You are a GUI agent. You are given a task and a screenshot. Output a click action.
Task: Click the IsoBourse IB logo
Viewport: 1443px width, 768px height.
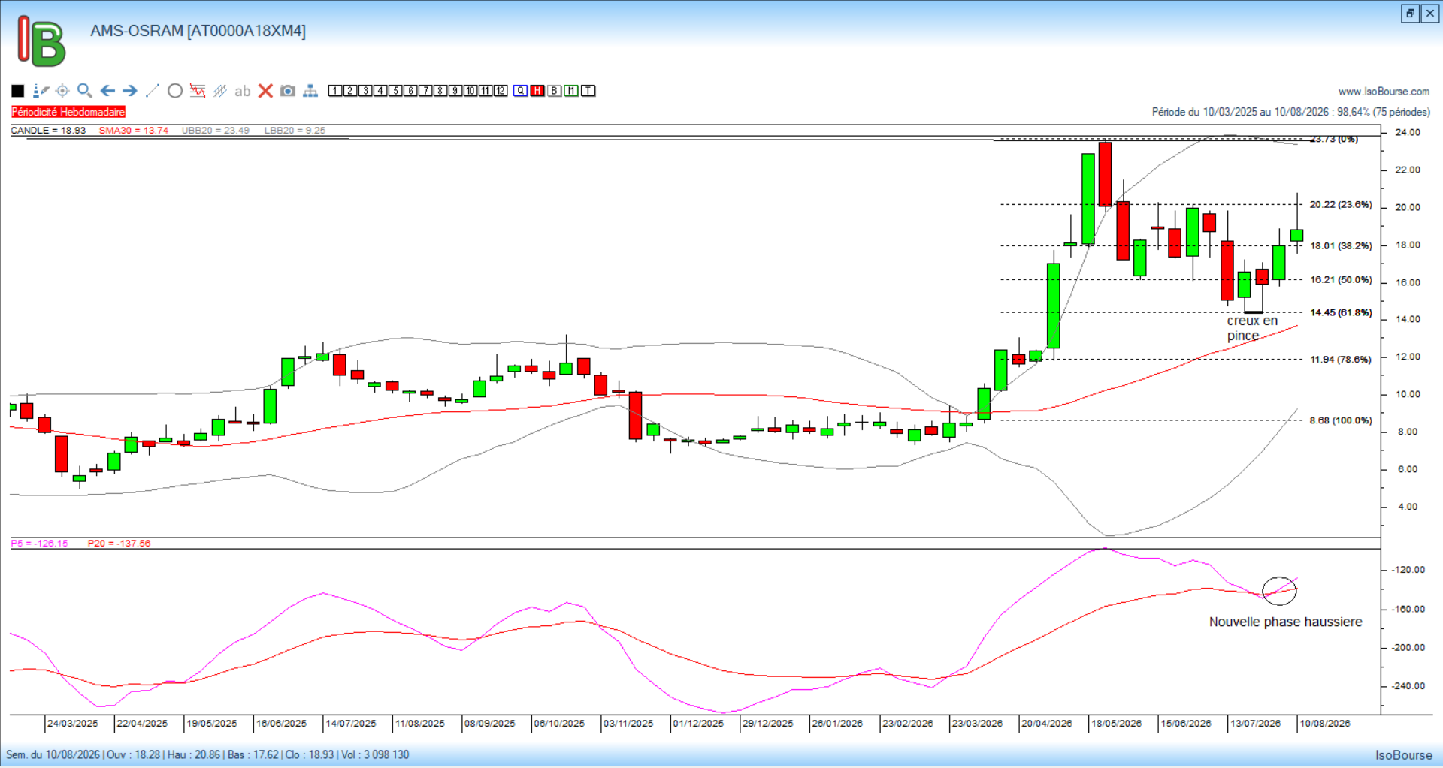41,41
